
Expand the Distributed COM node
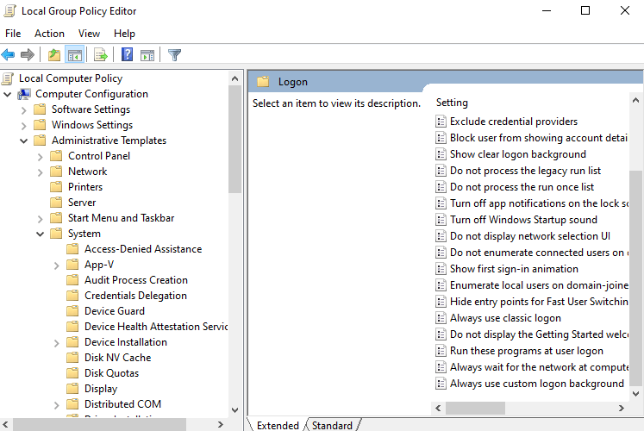[x=57, y=405]
